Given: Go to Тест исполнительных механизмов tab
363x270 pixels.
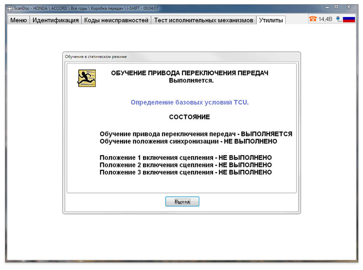Looking at the screenshot, I should [x=204, y=20].
